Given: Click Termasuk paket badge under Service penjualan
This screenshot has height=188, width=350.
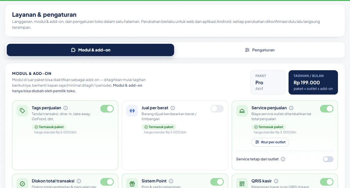Looking at the screenshot, I should [x=269, y=127].
